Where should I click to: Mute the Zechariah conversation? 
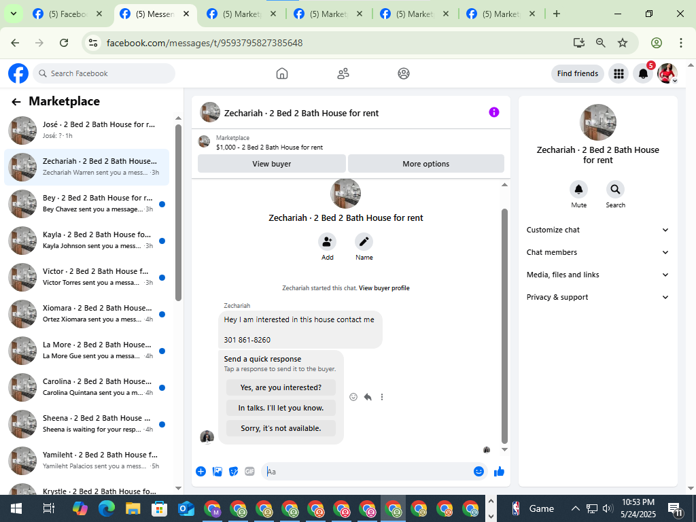[x=579, y=190]
